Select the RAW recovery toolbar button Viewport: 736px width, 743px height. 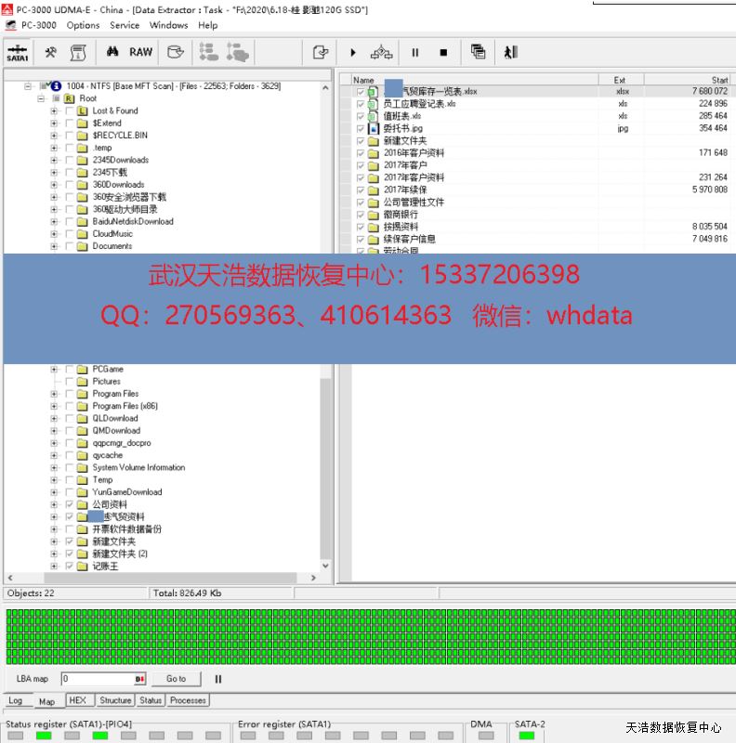pos(141,52)
